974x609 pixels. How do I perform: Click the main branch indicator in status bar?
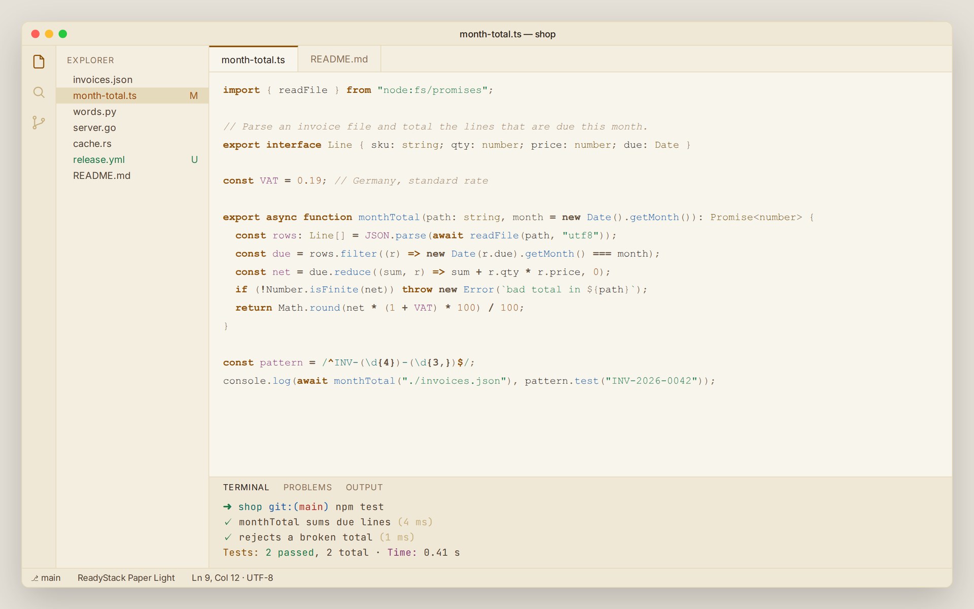coord(46,578)
